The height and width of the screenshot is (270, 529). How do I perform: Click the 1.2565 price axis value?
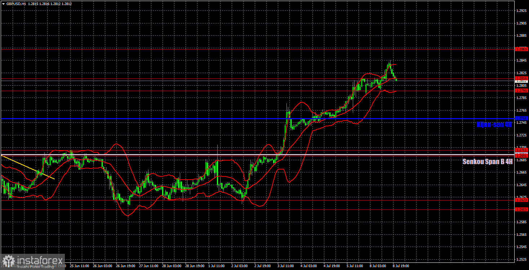pos(521,235)
